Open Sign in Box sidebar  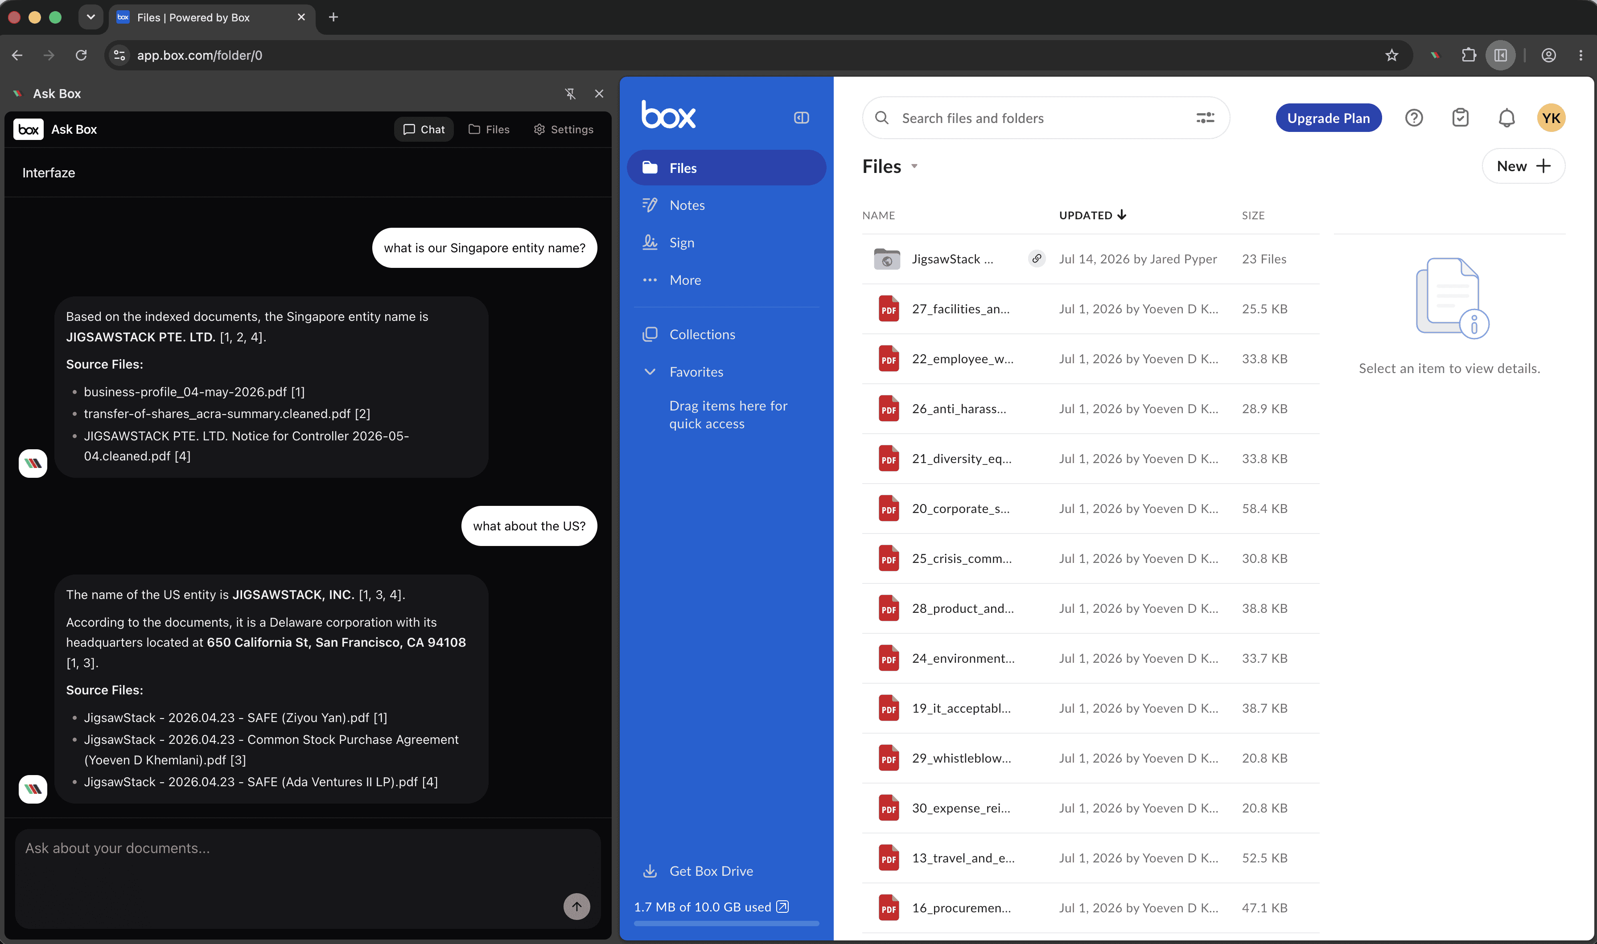[726, 242]
